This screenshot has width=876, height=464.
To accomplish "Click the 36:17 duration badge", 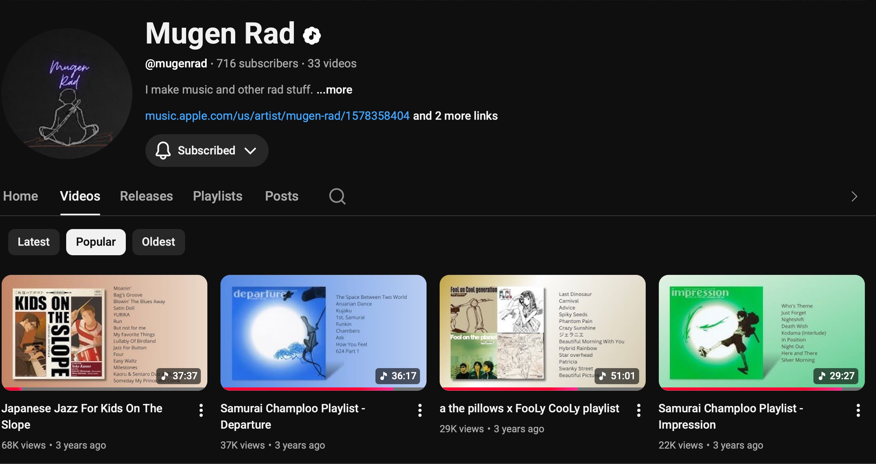I will pyautogui.click(x=397, y=376).
